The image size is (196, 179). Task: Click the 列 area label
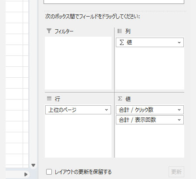128,31
